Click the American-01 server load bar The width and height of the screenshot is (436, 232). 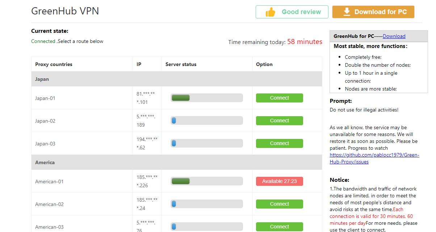[206, 181]
